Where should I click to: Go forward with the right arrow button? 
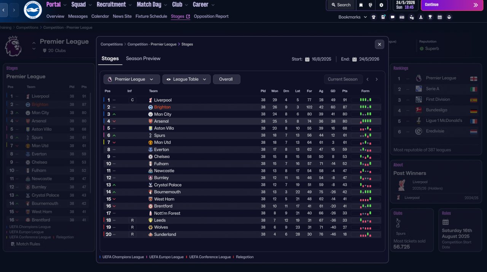tap(14, 10)
